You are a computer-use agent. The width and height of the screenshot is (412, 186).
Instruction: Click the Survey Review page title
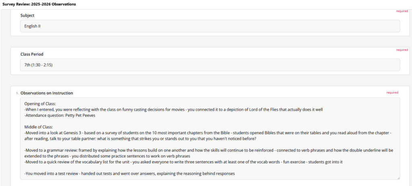(38, 4)
